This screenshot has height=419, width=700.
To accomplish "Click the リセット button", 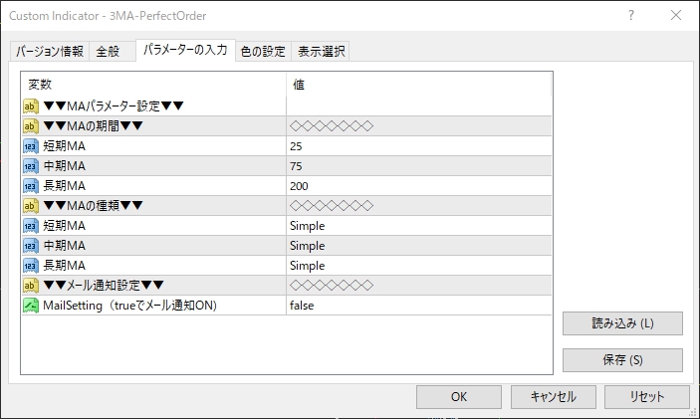I will (x=647, y=396).
